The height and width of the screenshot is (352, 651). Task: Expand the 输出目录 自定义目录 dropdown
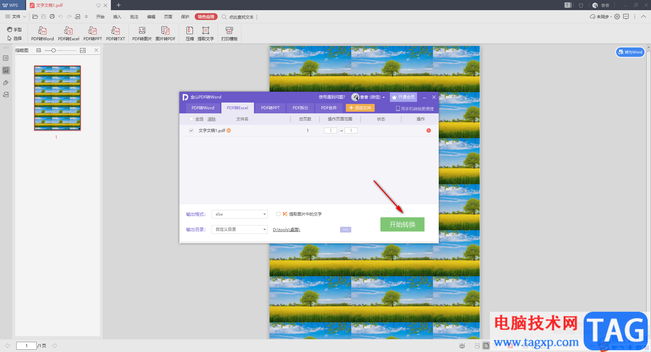click(240, 229)
